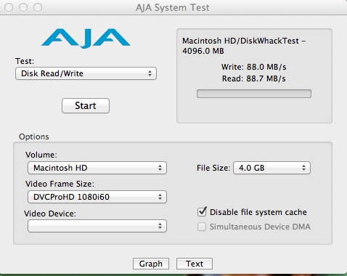Show the Text results view

pyautogui.click(x=195, y=264)
